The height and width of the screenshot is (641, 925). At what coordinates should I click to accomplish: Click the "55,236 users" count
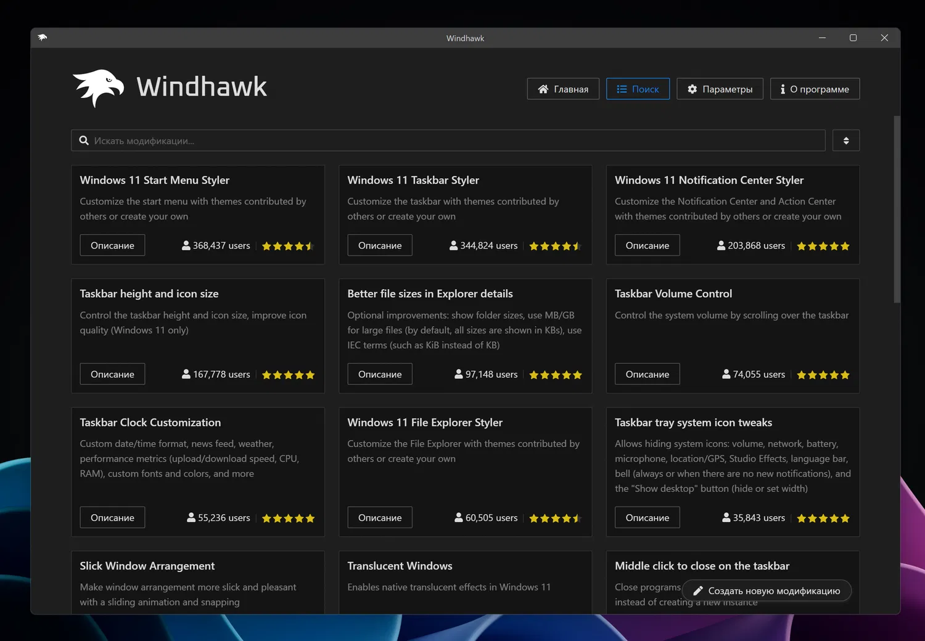[x=224, y=518]
